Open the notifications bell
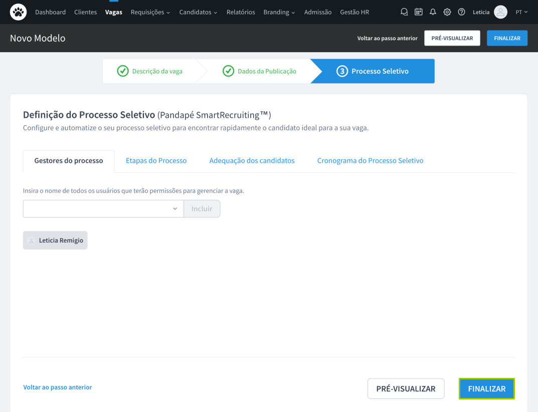Viewport: 538px width, 412px height. pyautogui.click(x=433, y=12)
